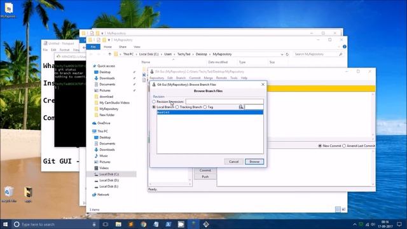
Task: Open New folder in navigation pane
Action: [x=107, y=115]
